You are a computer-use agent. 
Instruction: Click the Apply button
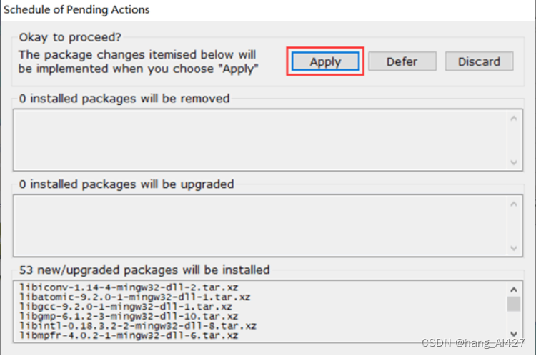pyautogui.click(x=325, y=61)
